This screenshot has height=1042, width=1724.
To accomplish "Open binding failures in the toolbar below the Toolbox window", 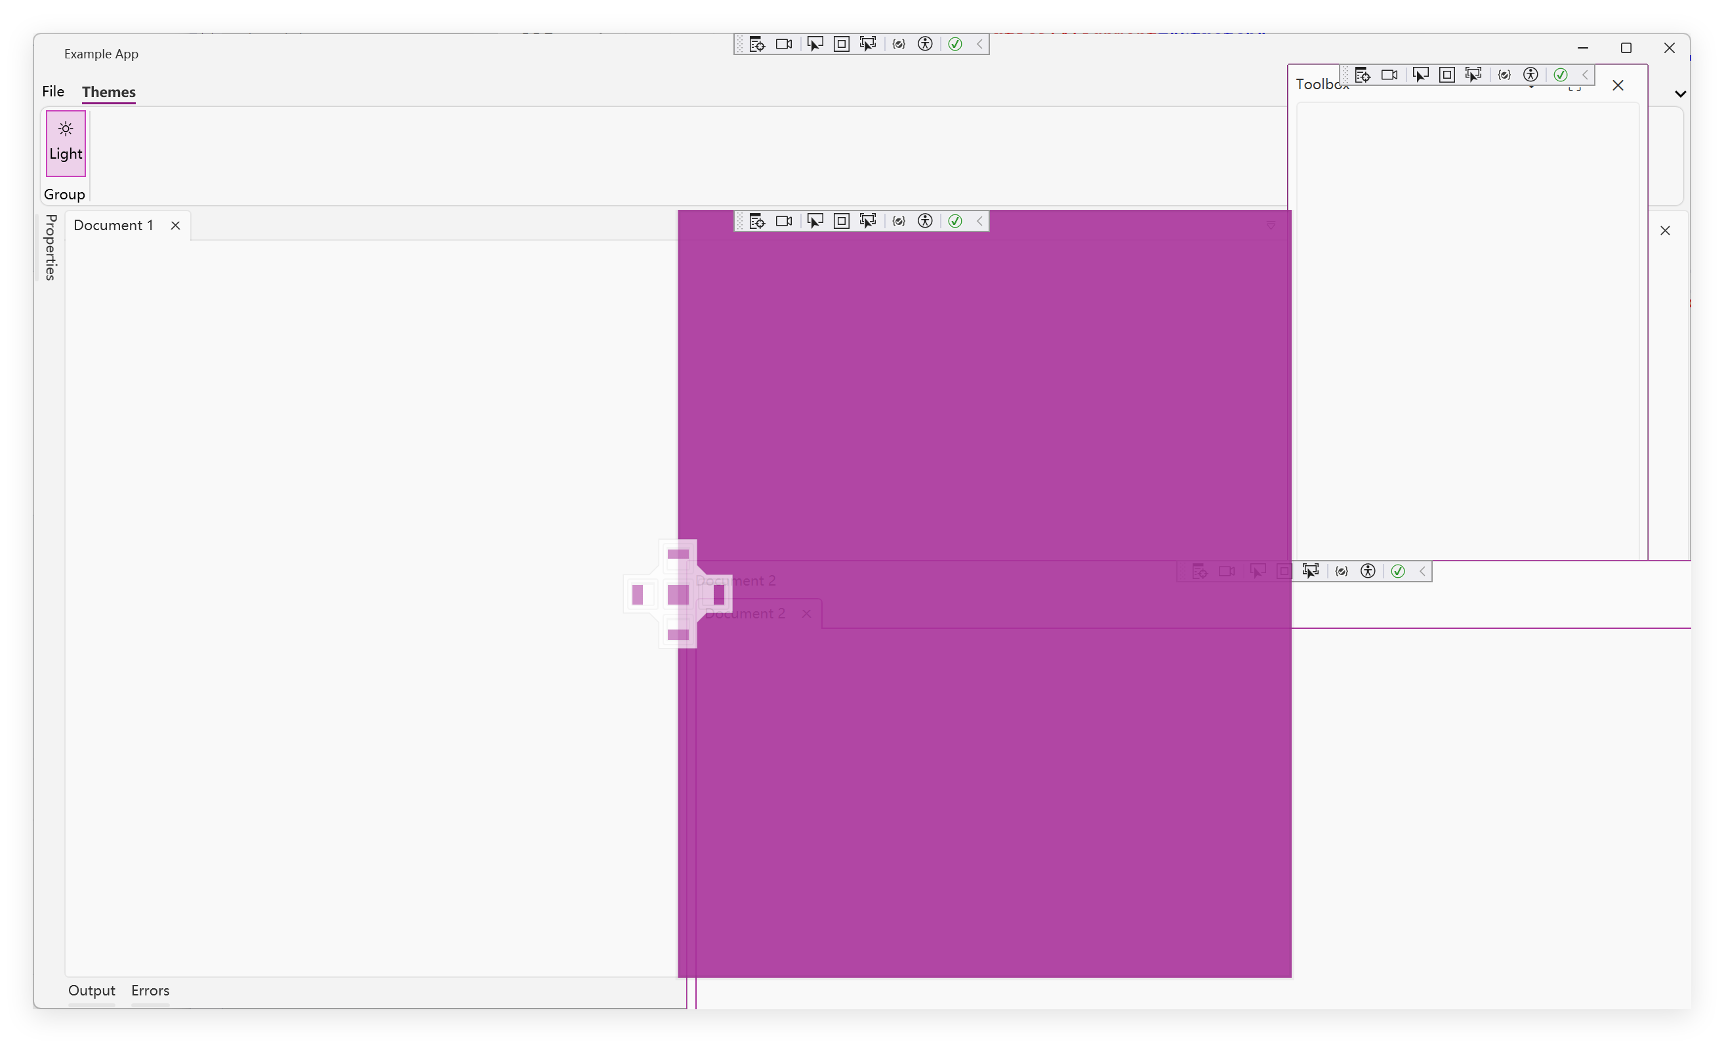I will [x=1342, y=571].
